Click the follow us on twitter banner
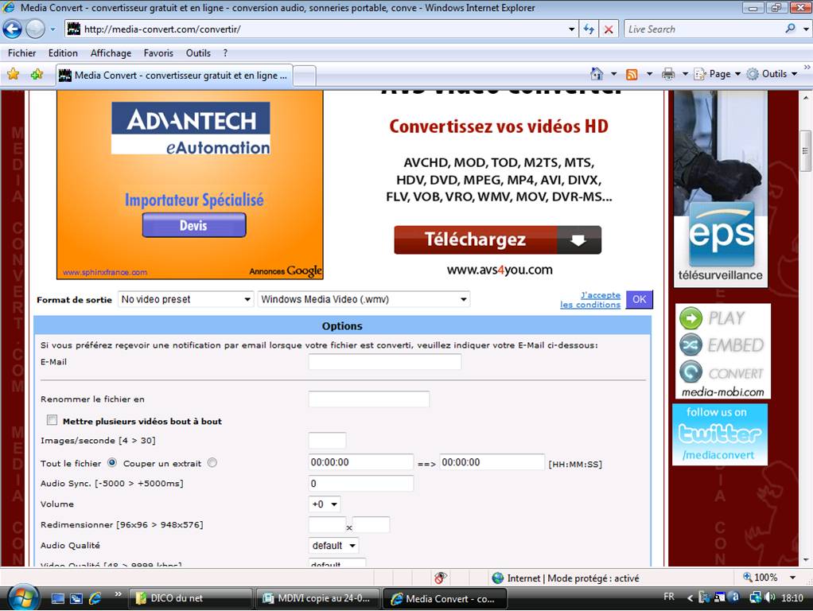 pyautogui.click(x=720, y=434)
